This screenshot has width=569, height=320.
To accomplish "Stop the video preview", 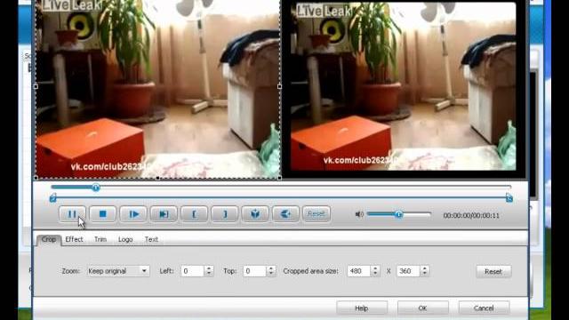I will [x=103, y=214].
